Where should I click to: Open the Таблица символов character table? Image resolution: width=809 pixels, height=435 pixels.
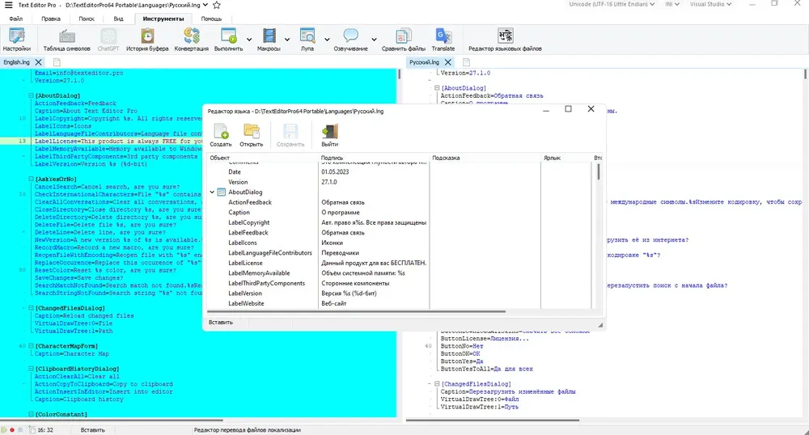click(x=66, y=40)
